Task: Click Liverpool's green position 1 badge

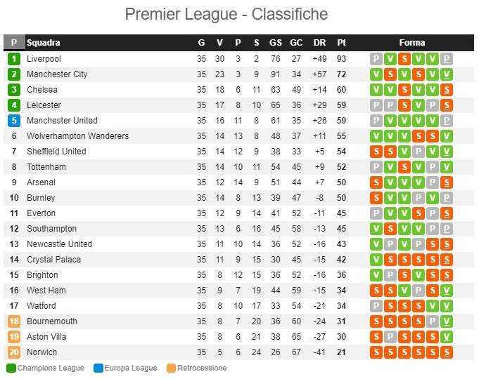Action: click(14, 59)
